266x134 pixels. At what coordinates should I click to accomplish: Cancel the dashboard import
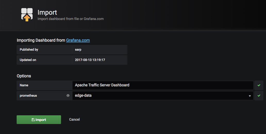click(74, 119)
